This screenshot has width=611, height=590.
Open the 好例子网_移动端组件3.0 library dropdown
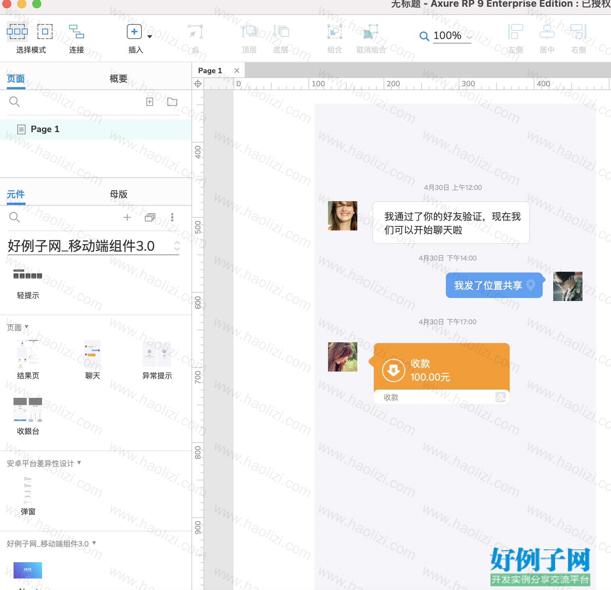coord(93,246)
